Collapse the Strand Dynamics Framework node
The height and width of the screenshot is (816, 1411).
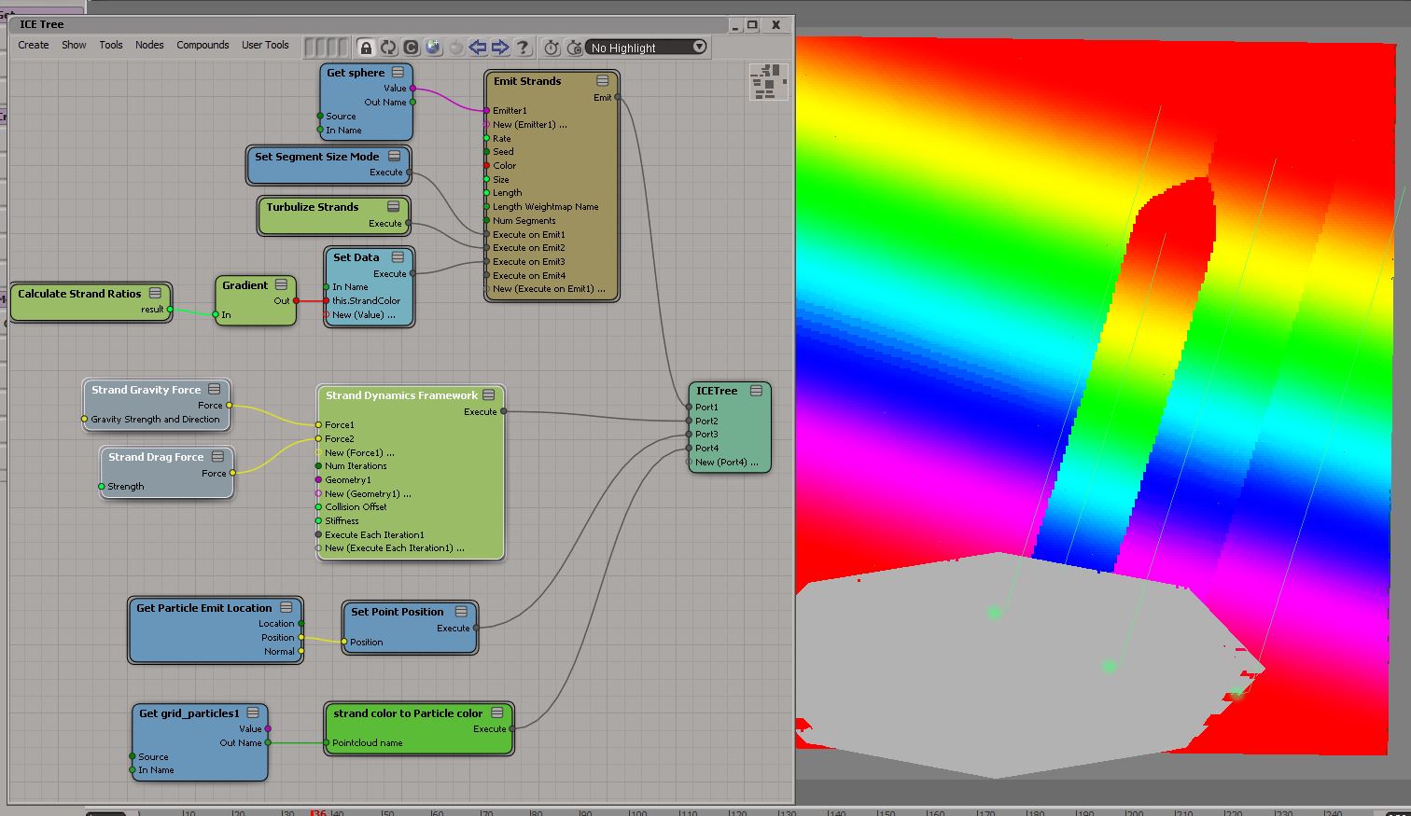click(489, 395)
